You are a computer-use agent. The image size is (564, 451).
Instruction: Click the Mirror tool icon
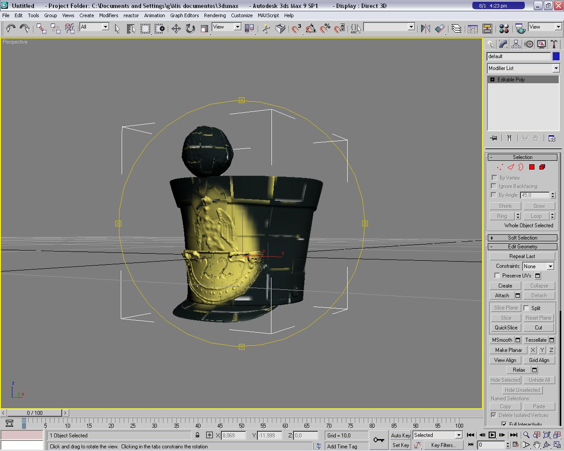[425, 29]
